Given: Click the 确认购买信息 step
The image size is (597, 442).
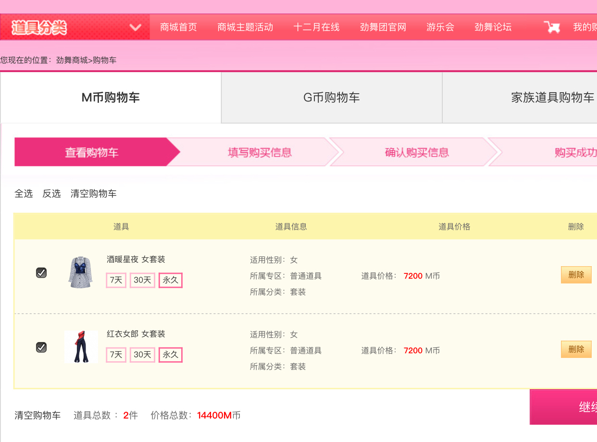Looking at the screenshot, I should 417,152.
